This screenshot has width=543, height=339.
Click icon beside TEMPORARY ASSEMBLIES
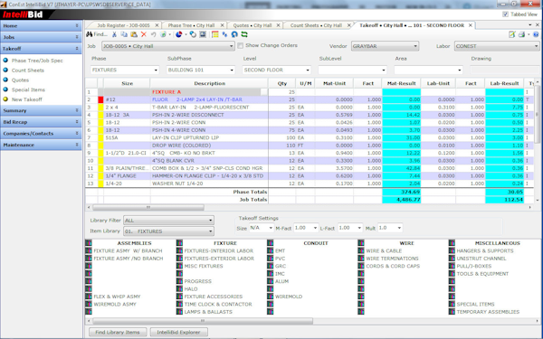pos(452,312)
